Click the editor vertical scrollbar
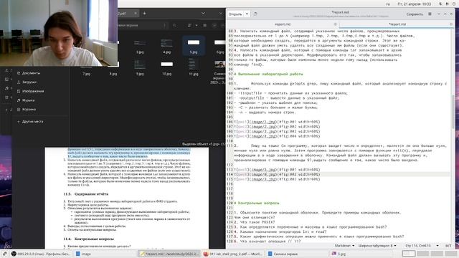Viewport: 459px width, 258px height. click(x=453, y=111)
